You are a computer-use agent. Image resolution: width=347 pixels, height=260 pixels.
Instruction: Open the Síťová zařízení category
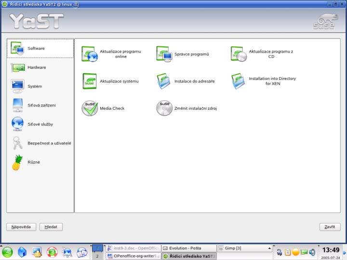[x=41, y=105]
